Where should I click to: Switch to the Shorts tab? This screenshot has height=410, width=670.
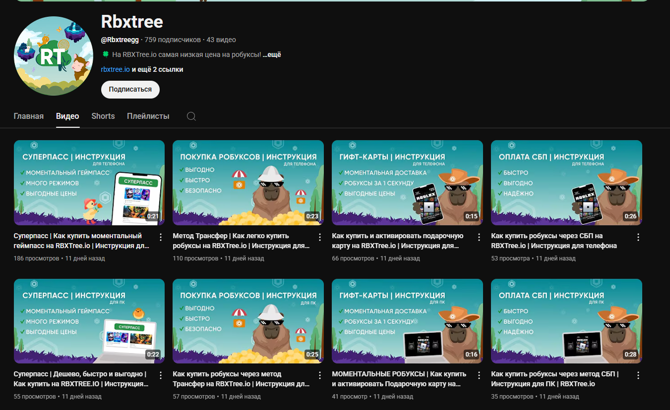103,116
